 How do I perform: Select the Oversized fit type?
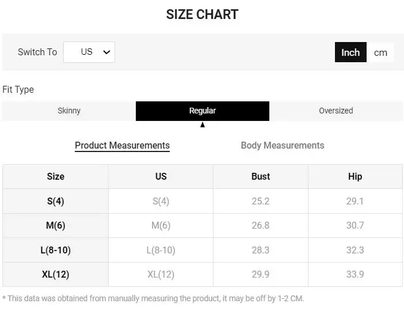(336, 111)
